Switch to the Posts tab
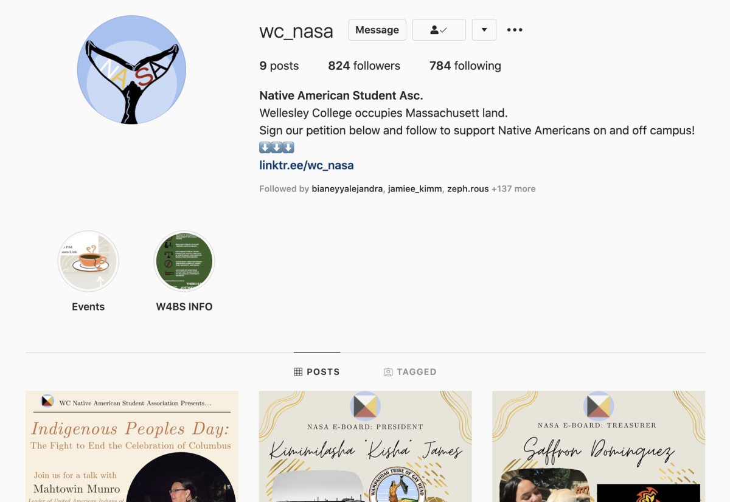Screen dimensions: 730x502 (x=316, y=372)
